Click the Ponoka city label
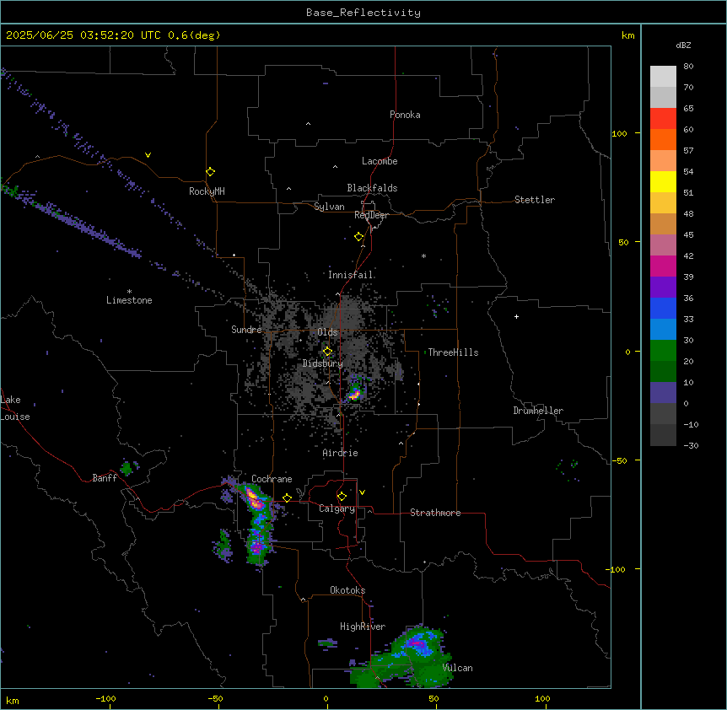Image resolution: width=727 pixels, height=710 pixels. coord(405,115)
